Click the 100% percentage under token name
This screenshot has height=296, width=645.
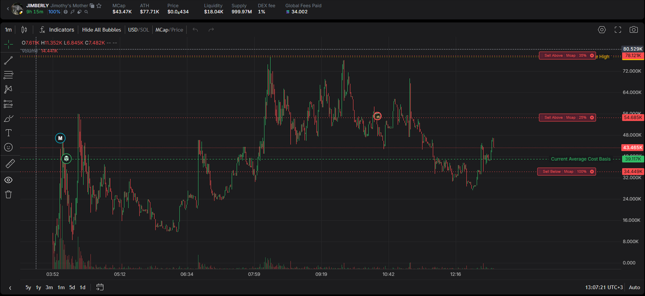click(54, 11)
